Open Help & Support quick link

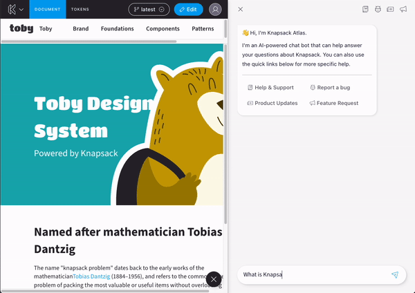(270, 88)
